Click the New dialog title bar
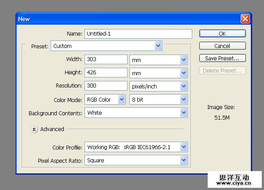The height and width of the screenshot is (190, 264). pos(123,19)
